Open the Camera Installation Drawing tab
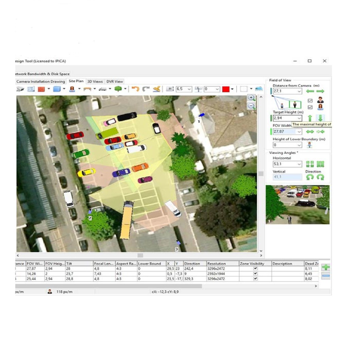 40,81
